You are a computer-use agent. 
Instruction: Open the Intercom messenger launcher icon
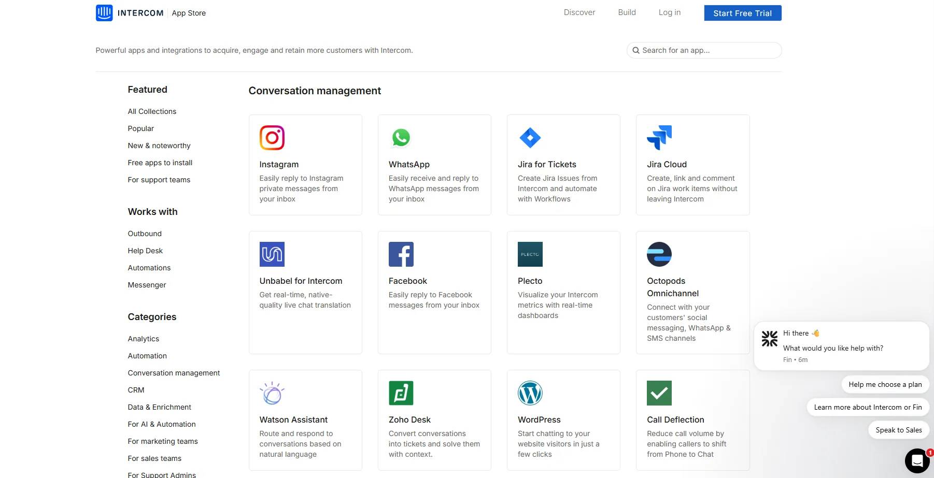pos(917,461)
